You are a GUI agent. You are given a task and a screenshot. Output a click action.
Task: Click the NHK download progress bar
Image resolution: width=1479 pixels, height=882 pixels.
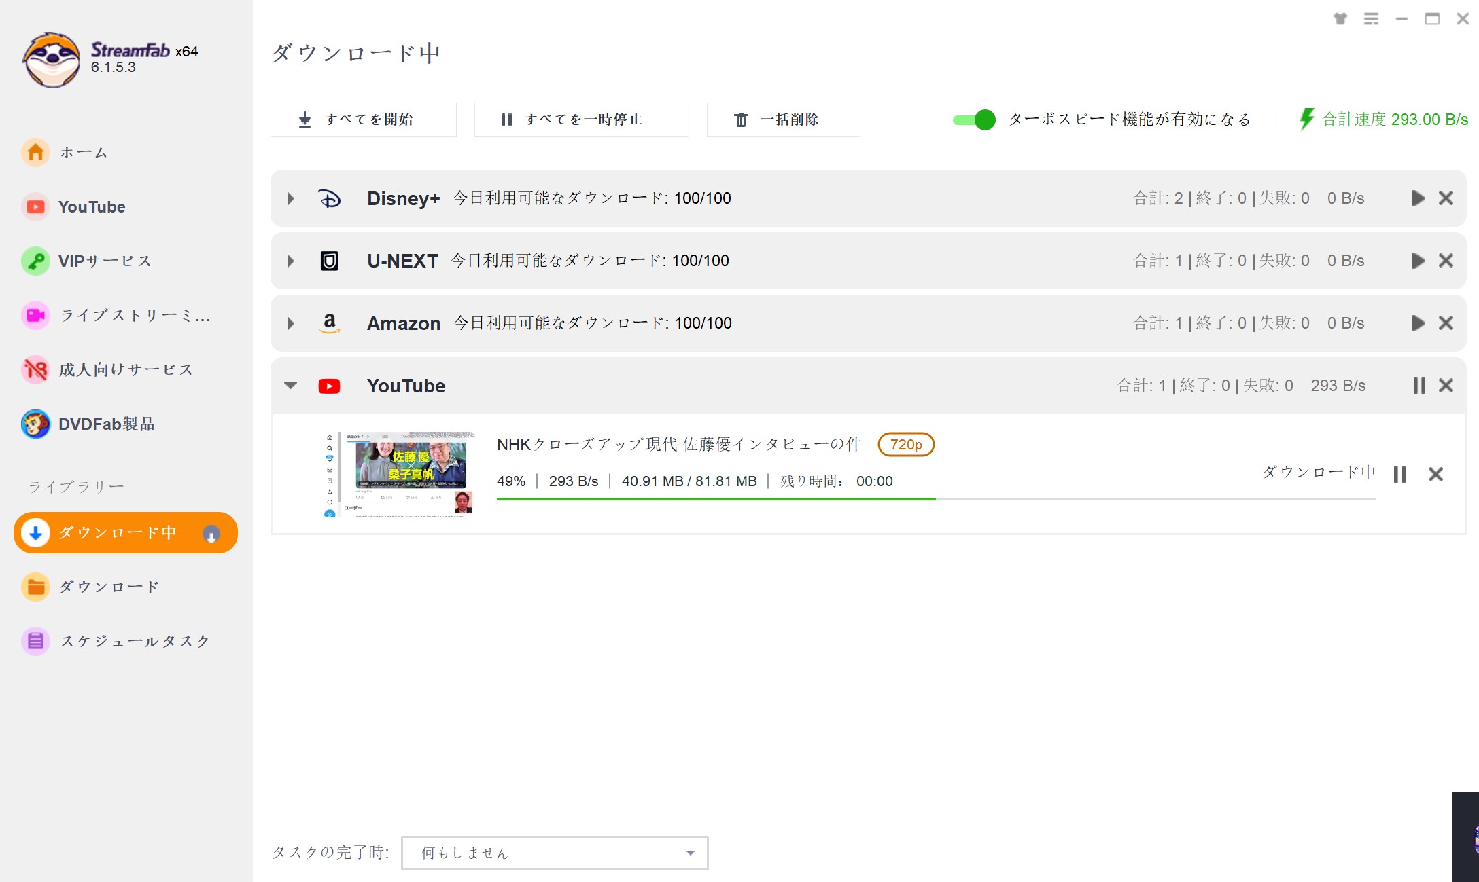tap(936, 499)
